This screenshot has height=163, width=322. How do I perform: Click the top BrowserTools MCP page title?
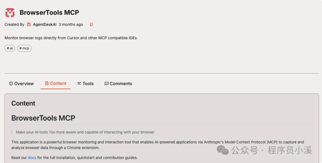(x=49, y=12)
